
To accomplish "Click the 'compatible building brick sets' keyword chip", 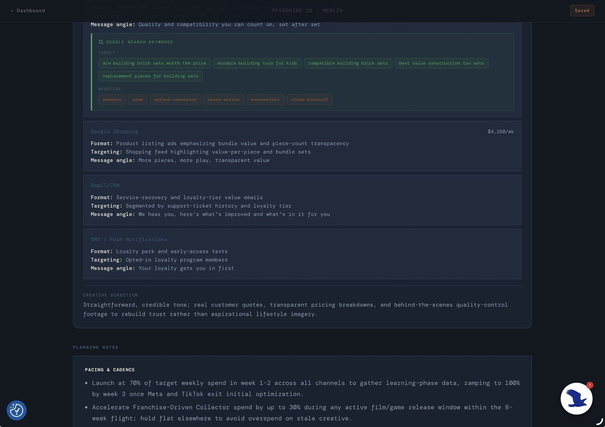I will coord(348,63).
